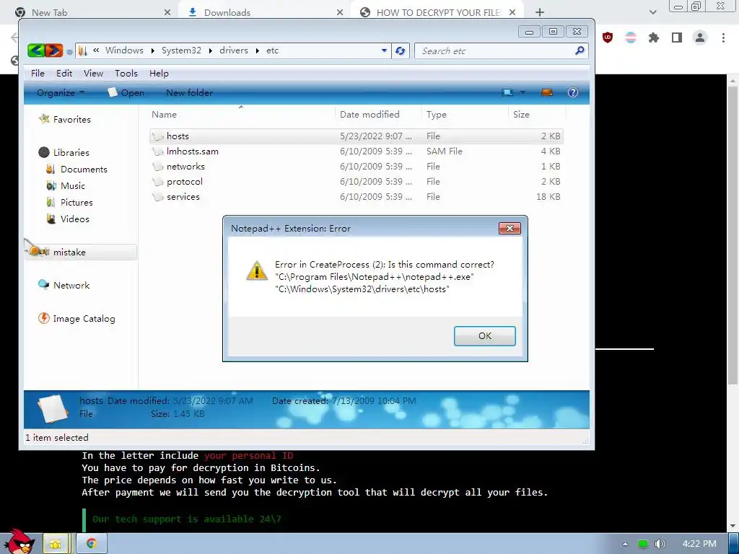This screenshot has height=554, width=739.
Task: Open a new browser tab with plus
Action: [540, 12]
